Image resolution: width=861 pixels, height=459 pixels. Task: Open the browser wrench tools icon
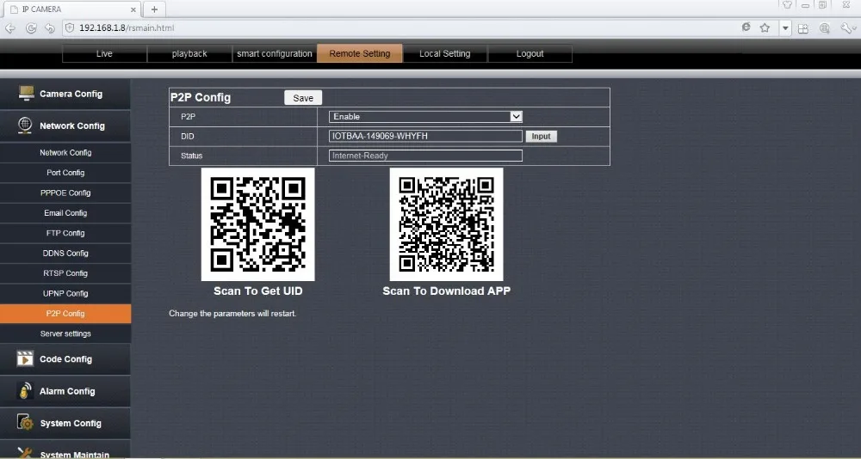pyautogui.click(x=847, y=28)
